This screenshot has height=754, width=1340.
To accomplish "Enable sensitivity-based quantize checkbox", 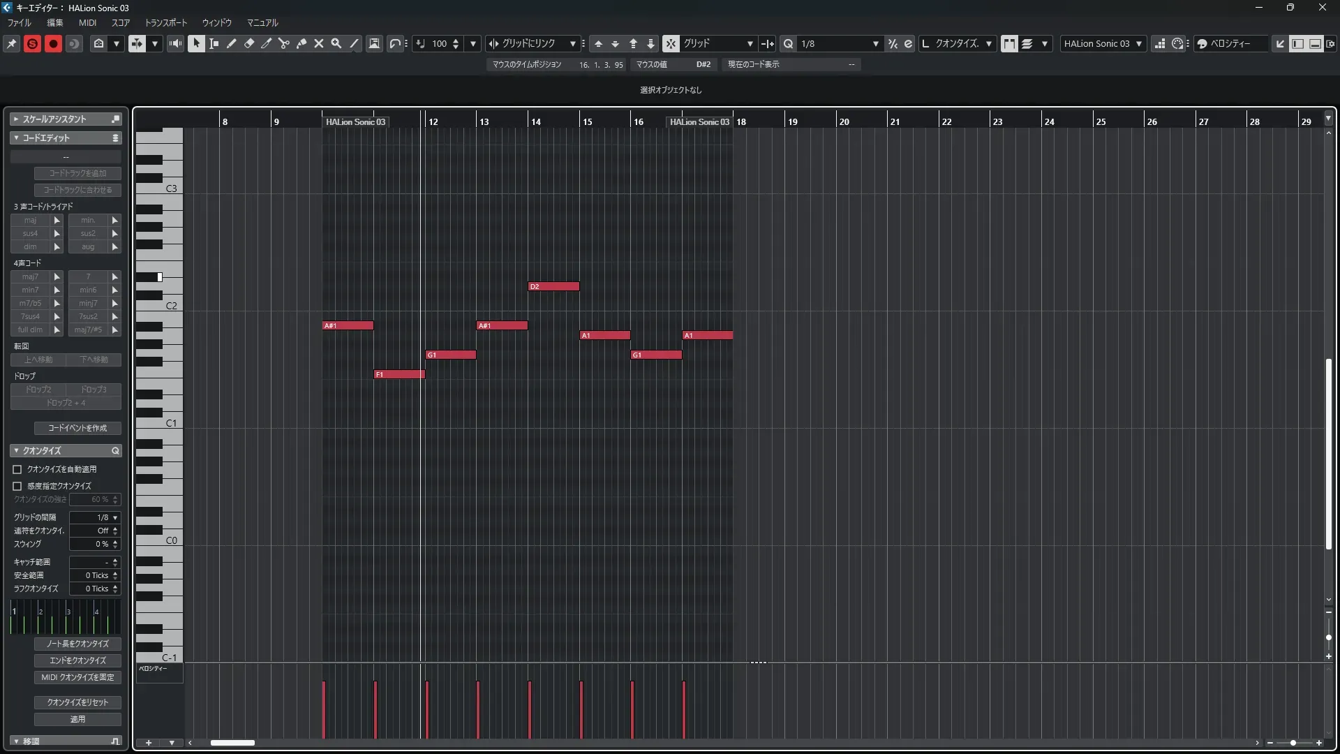I will 17,486.
